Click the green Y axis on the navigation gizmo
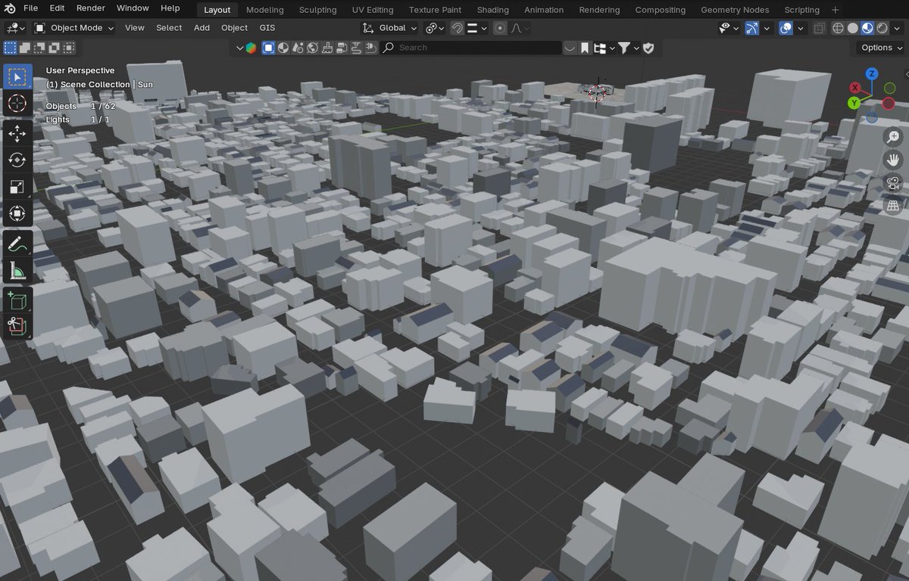Image resolution: width=909 pixels, height=581 pixels. coord(854,103)
